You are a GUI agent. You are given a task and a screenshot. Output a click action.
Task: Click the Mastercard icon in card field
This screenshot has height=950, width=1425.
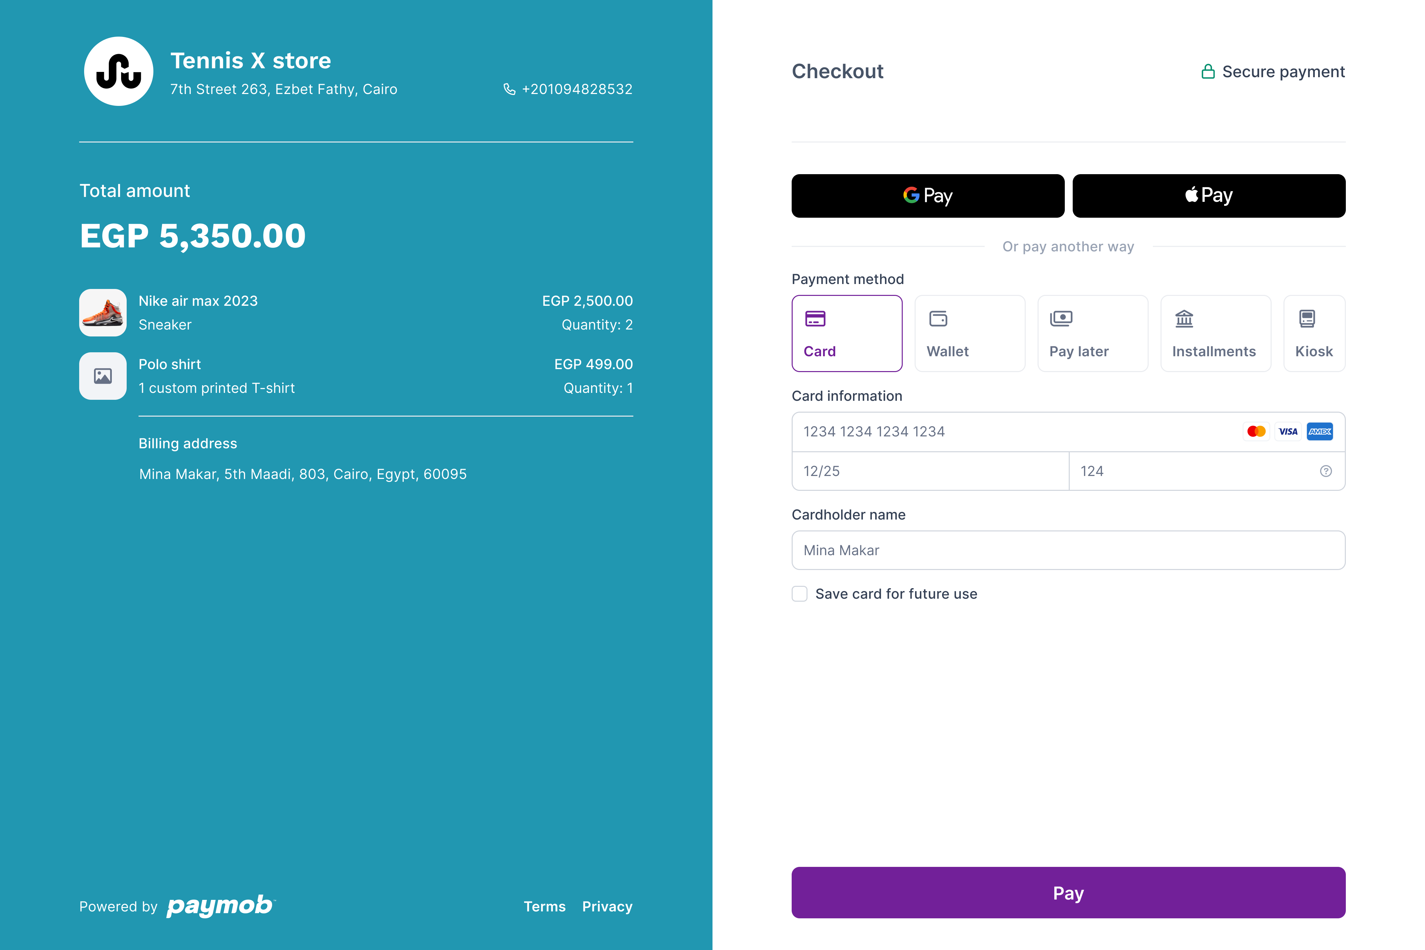coord(1256,431)
